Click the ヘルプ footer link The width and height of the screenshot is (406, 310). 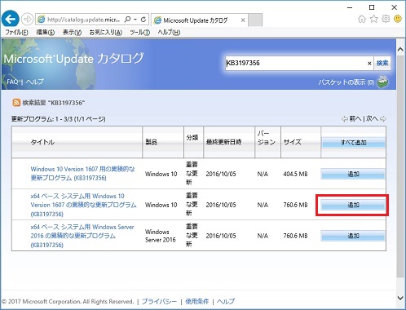pos(226,301)
